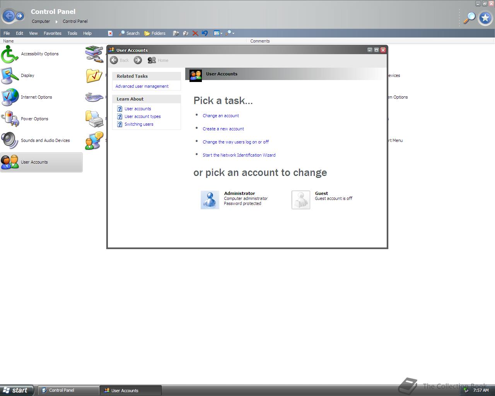Click the blue star favorites button
This screenshot has height=396, width=495.
click(485, 18)
